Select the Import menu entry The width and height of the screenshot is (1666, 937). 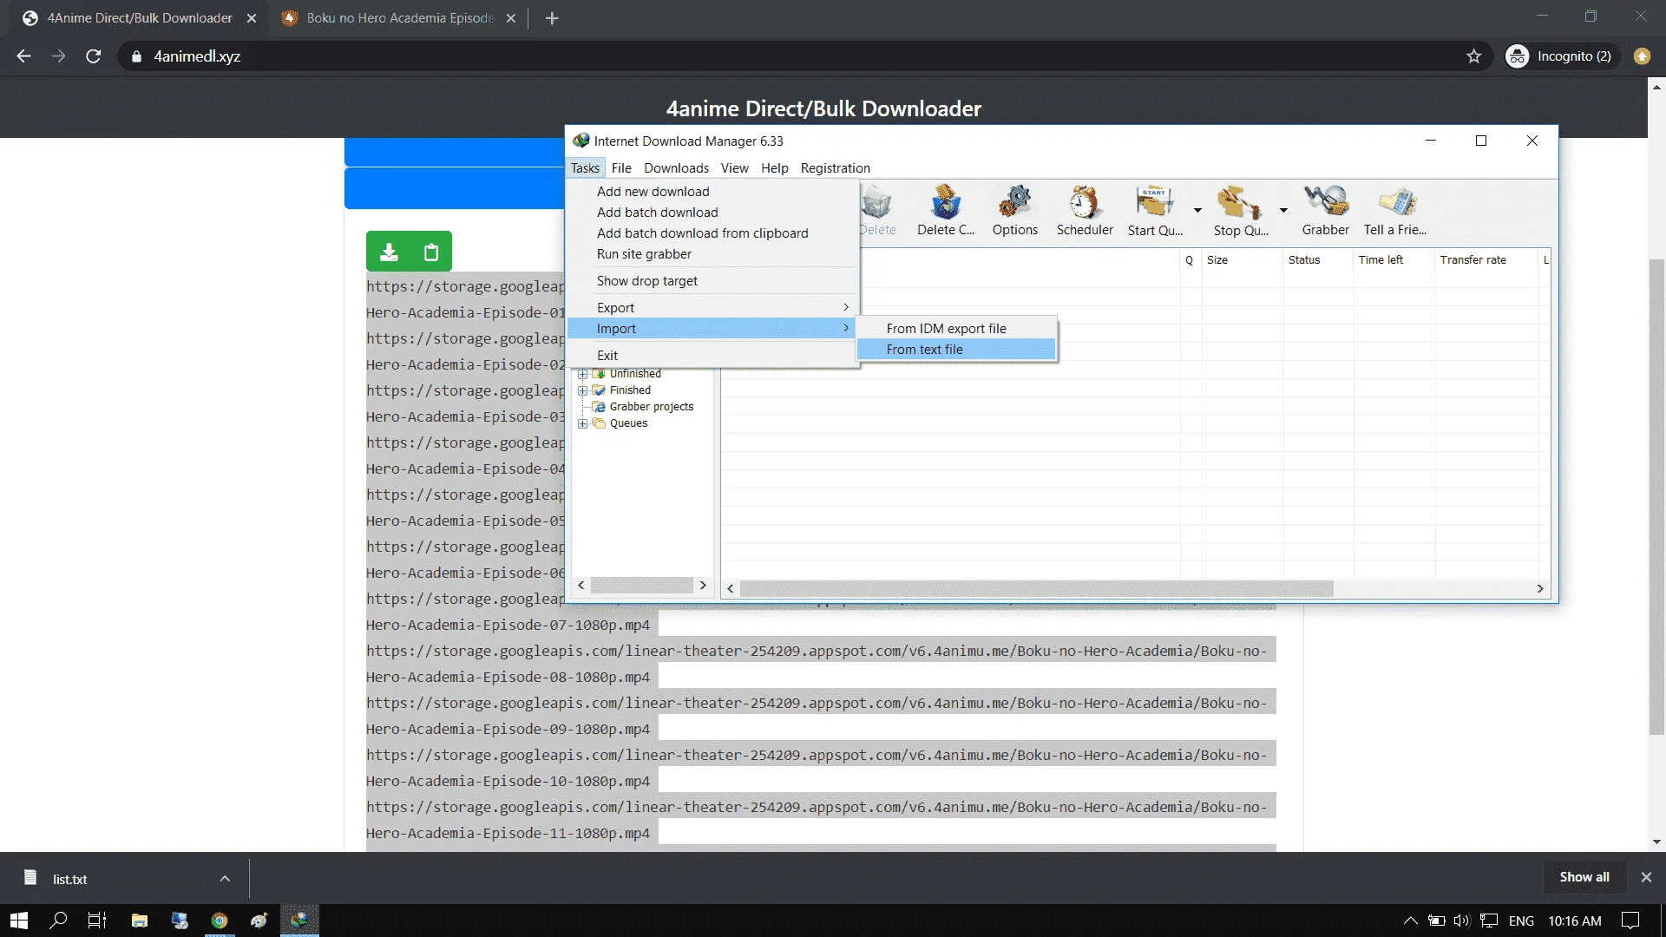pos(712,329)
